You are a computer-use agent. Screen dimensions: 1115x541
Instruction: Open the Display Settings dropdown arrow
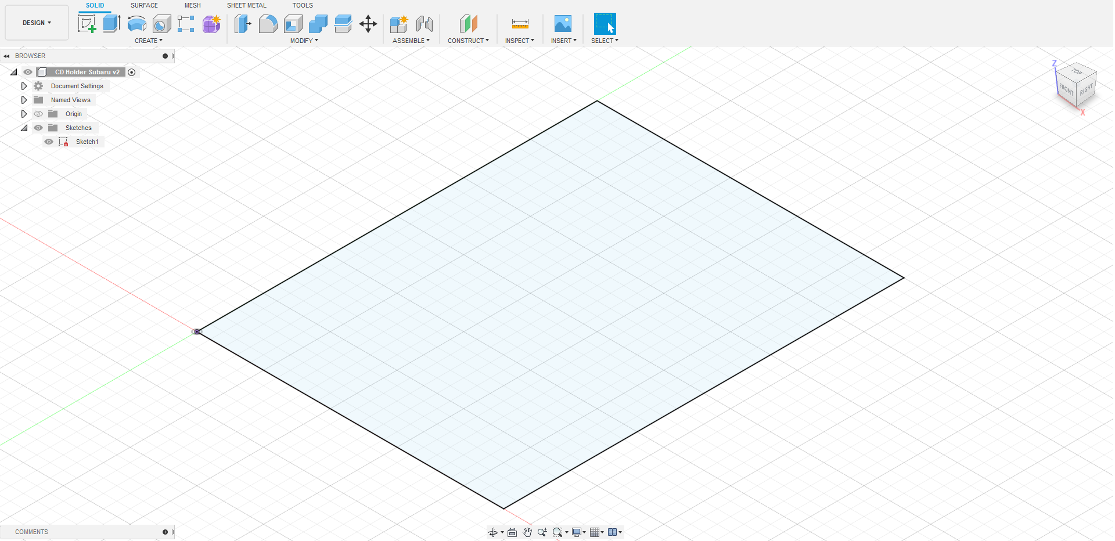point(584,532)
